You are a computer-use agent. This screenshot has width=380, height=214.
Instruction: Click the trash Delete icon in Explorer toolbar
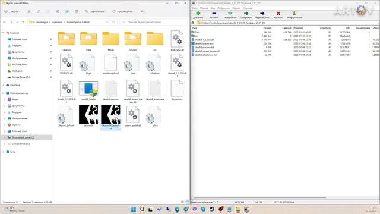(77, 12)
